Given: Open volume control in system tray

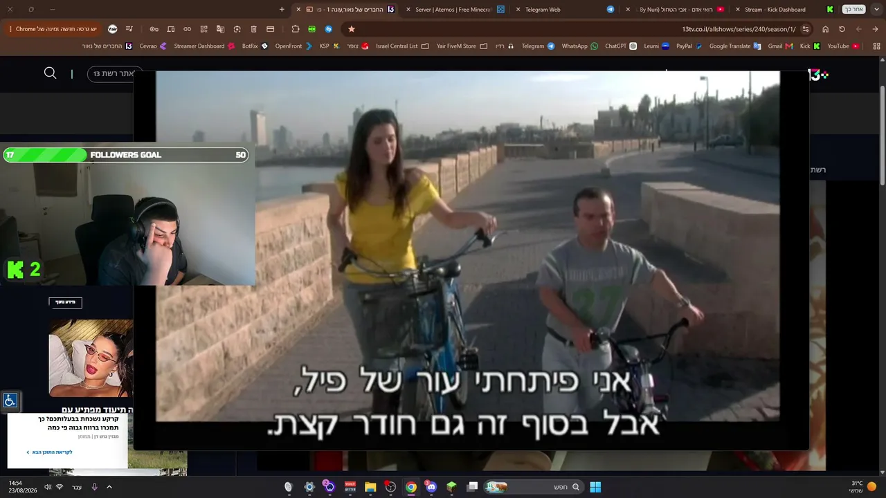Looking at the screenshot, I should 48,487.
